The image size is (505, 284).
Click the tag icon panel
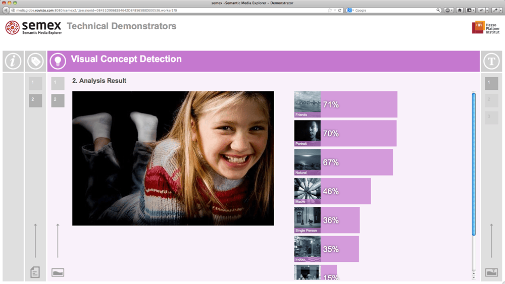pos(35,62)
